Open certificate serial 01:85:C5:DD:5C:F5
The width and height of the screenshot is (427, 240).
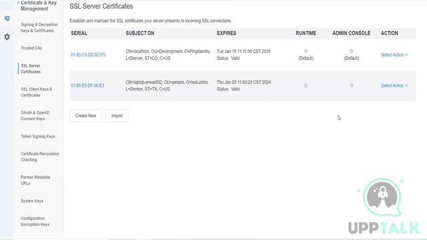coord(88,55)
